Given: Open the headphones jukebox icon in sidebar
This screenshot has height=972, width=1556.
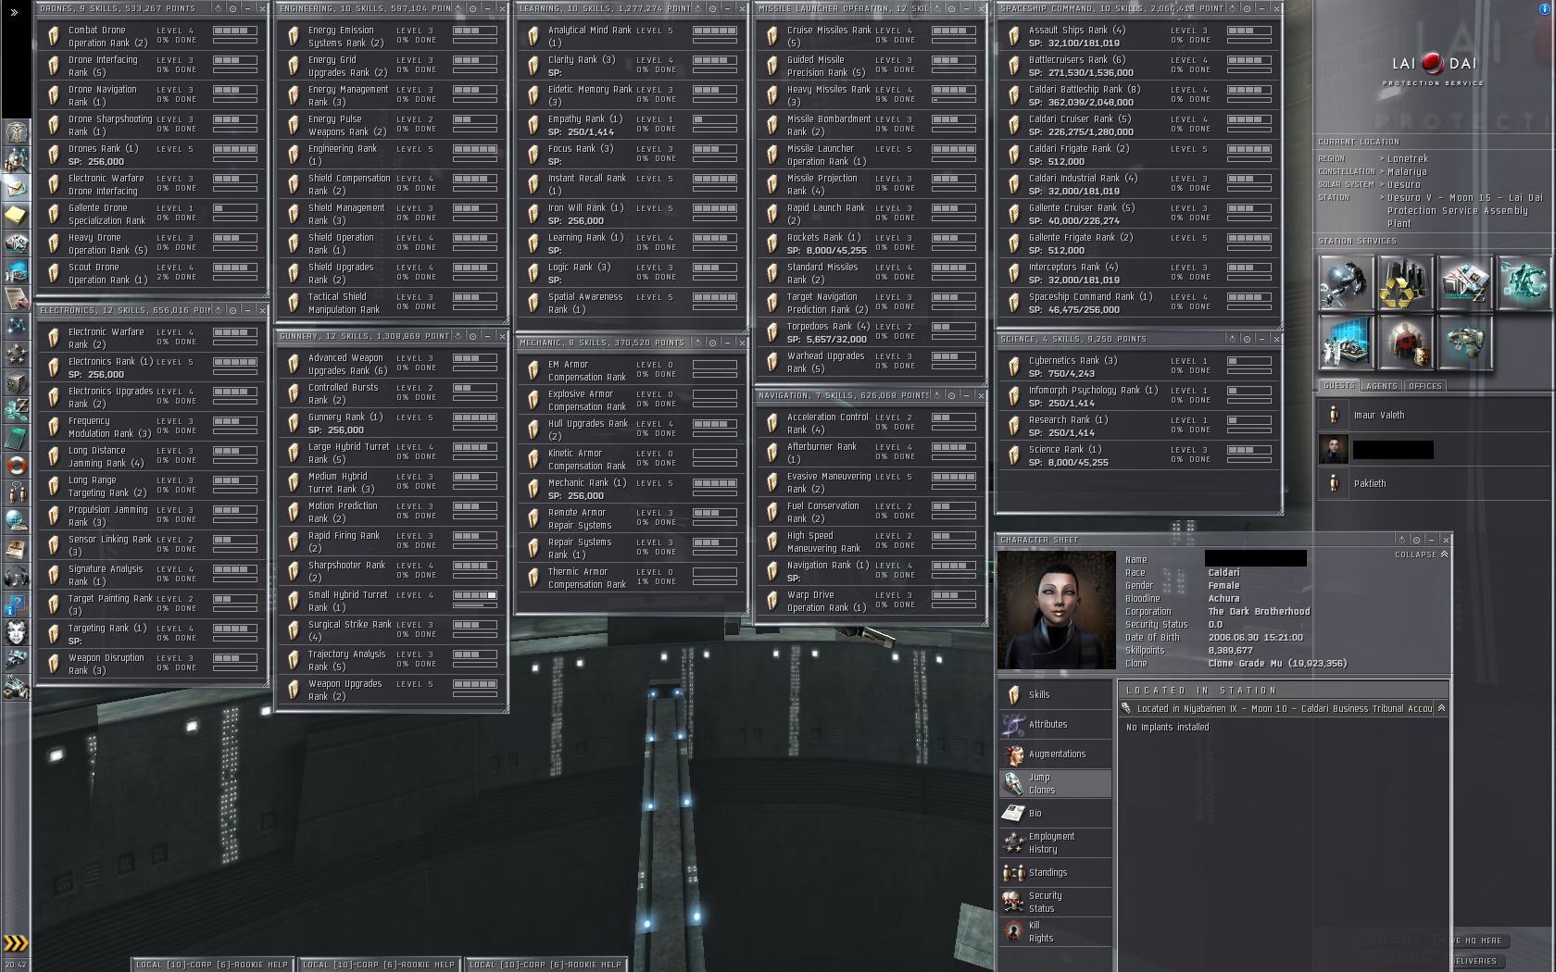Looking at the screenshot, I should click(17, 577).
